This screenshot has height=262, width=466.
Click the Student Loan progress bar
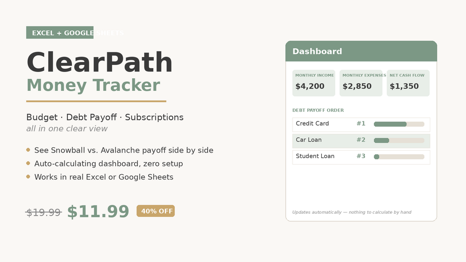[399, 157]
